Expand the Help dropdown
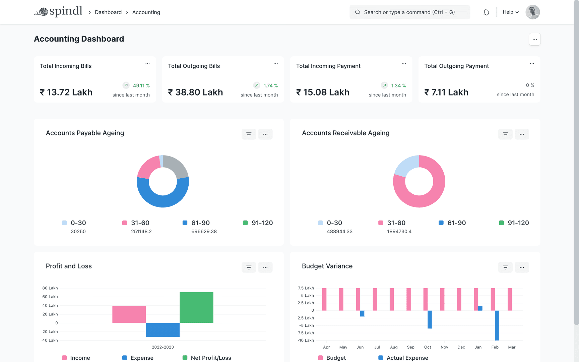 510,12
